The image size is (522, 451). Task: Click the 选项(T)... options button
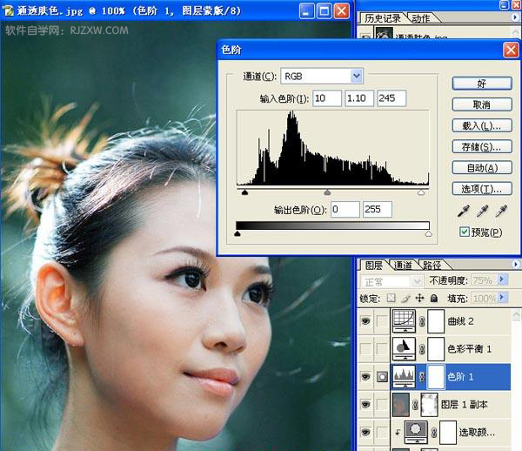click(x=482, y=189)
